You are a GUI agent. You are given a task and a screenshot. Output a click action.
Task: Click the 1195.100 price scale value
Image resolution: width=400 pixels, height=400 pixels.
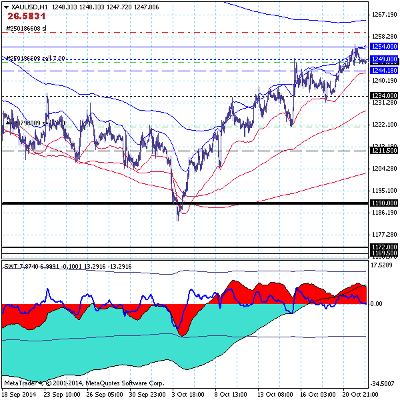385,191
